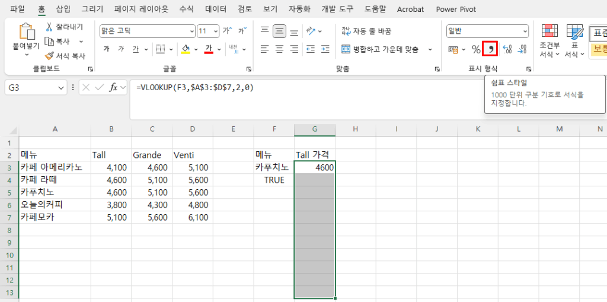Screen dimensions: 607x302
Task: Align text to top of cell
Action: click(265, 31)
